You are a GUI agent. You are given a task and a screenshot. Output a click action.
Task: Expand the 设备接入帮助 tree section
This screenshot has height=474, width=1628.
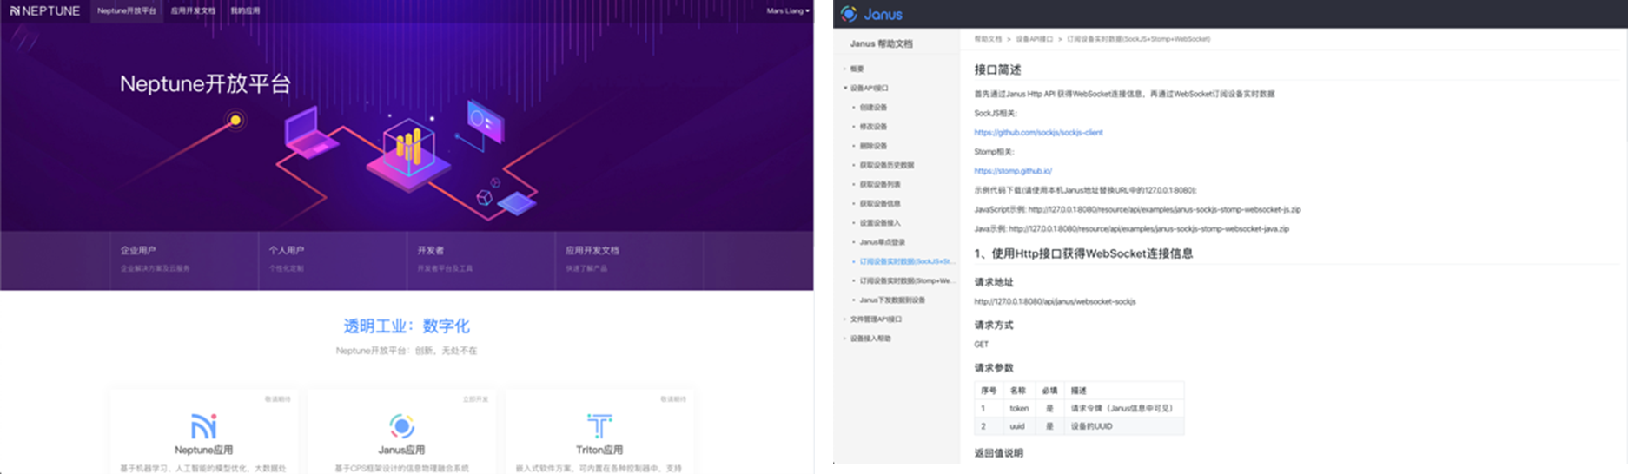tap(845, 339)
